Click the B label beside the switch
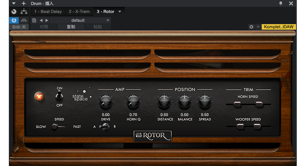 coord(114,126)
